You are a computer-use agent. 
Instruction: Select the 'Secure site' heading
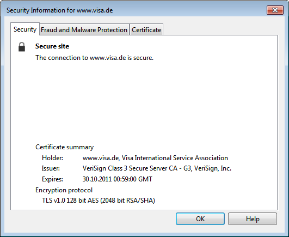tap(52, 46)
